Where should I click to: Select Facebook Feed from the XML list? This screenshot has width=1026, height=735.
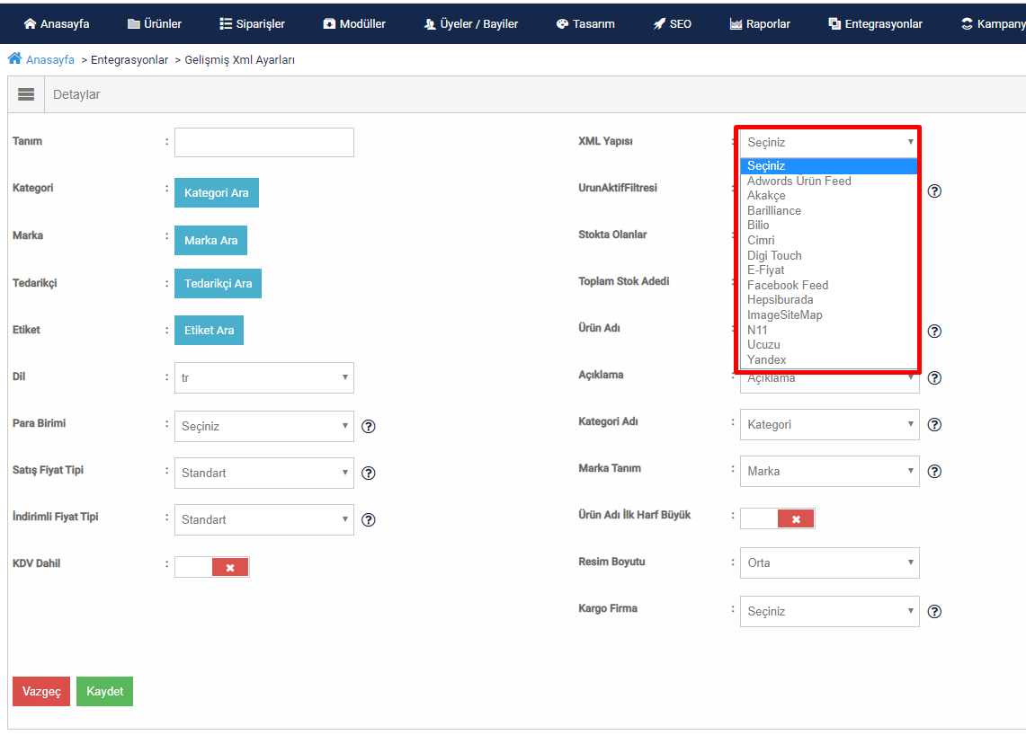click(x=828, y=285)
